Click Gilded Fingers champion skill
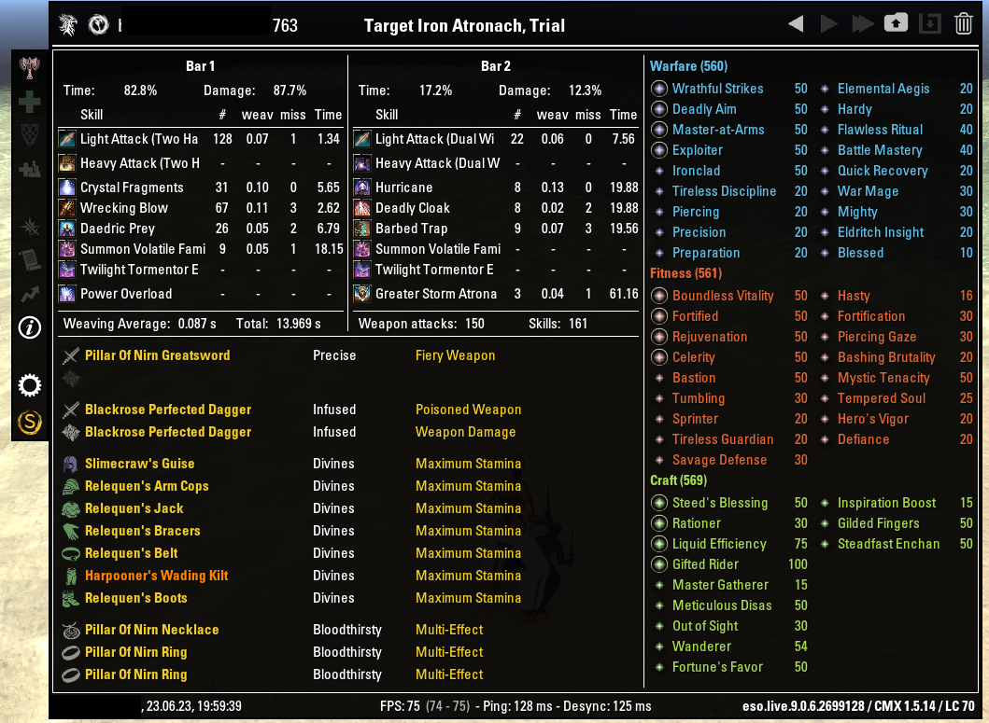The width and height of the screenshot is (989, 723). click(879, 523)
